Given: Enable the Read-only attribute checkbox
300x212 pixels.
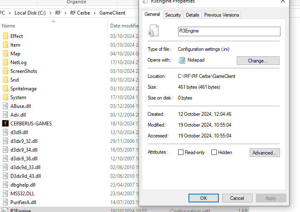Looking at the screenshot, I should [181, 152].
